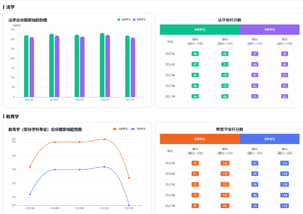Click the purple 2022年 bar in 法学 chart

pos(108,66)
